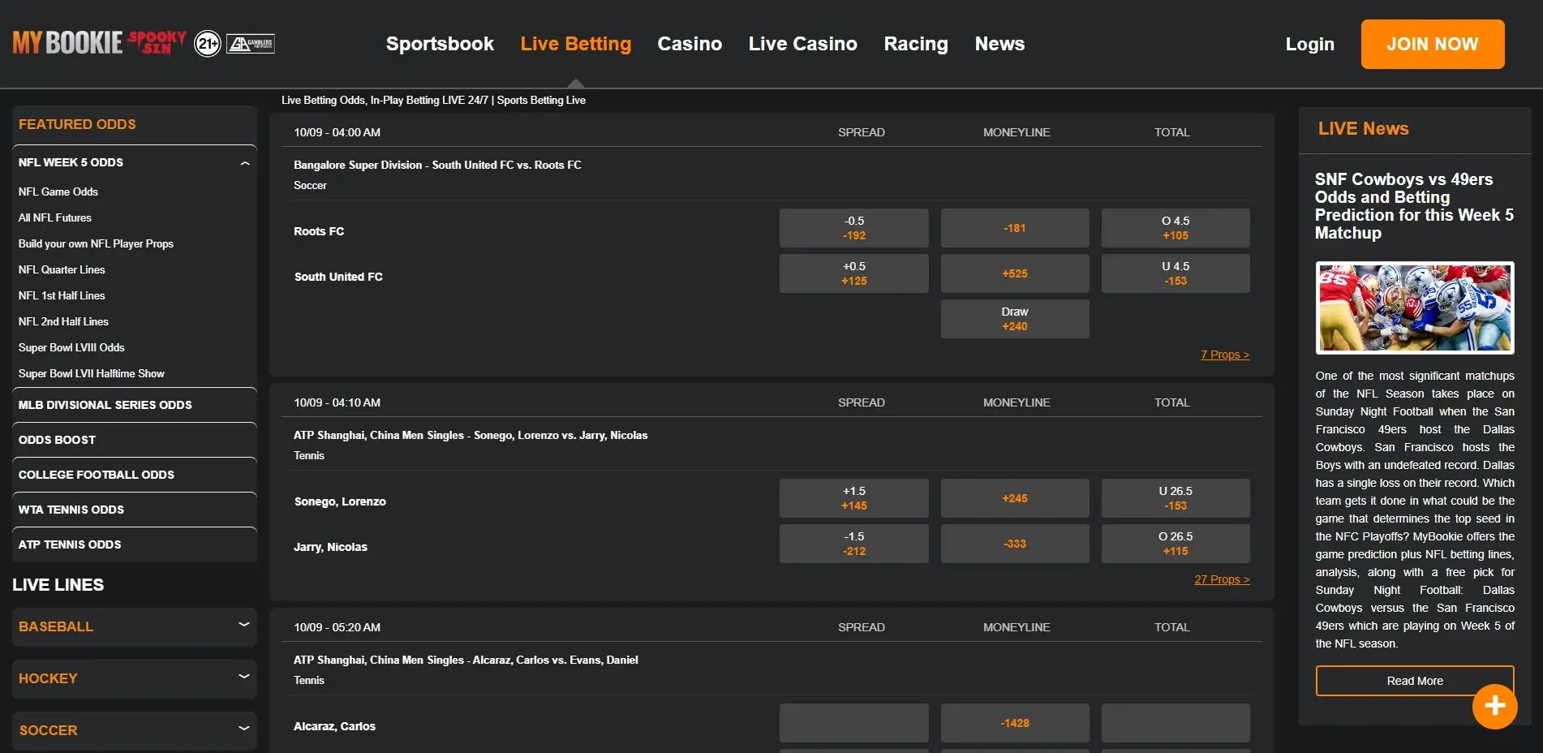Open the Racing section
This screenshot has width=1543, height=753.
tap(915, 45)
